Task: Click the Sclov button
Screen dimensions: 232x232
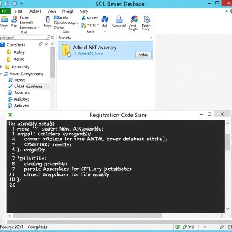Action: [143, 55]
